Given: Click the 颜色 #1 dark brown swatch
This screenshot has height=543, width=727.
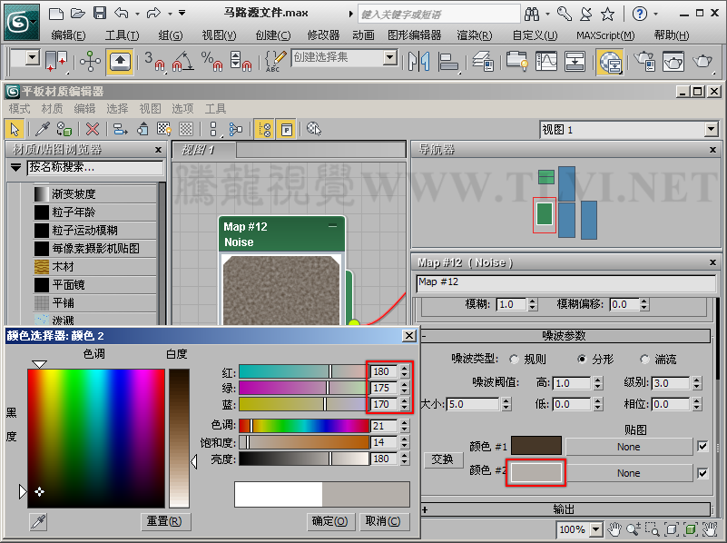Looking at the screenshot, I should [536, 446].
